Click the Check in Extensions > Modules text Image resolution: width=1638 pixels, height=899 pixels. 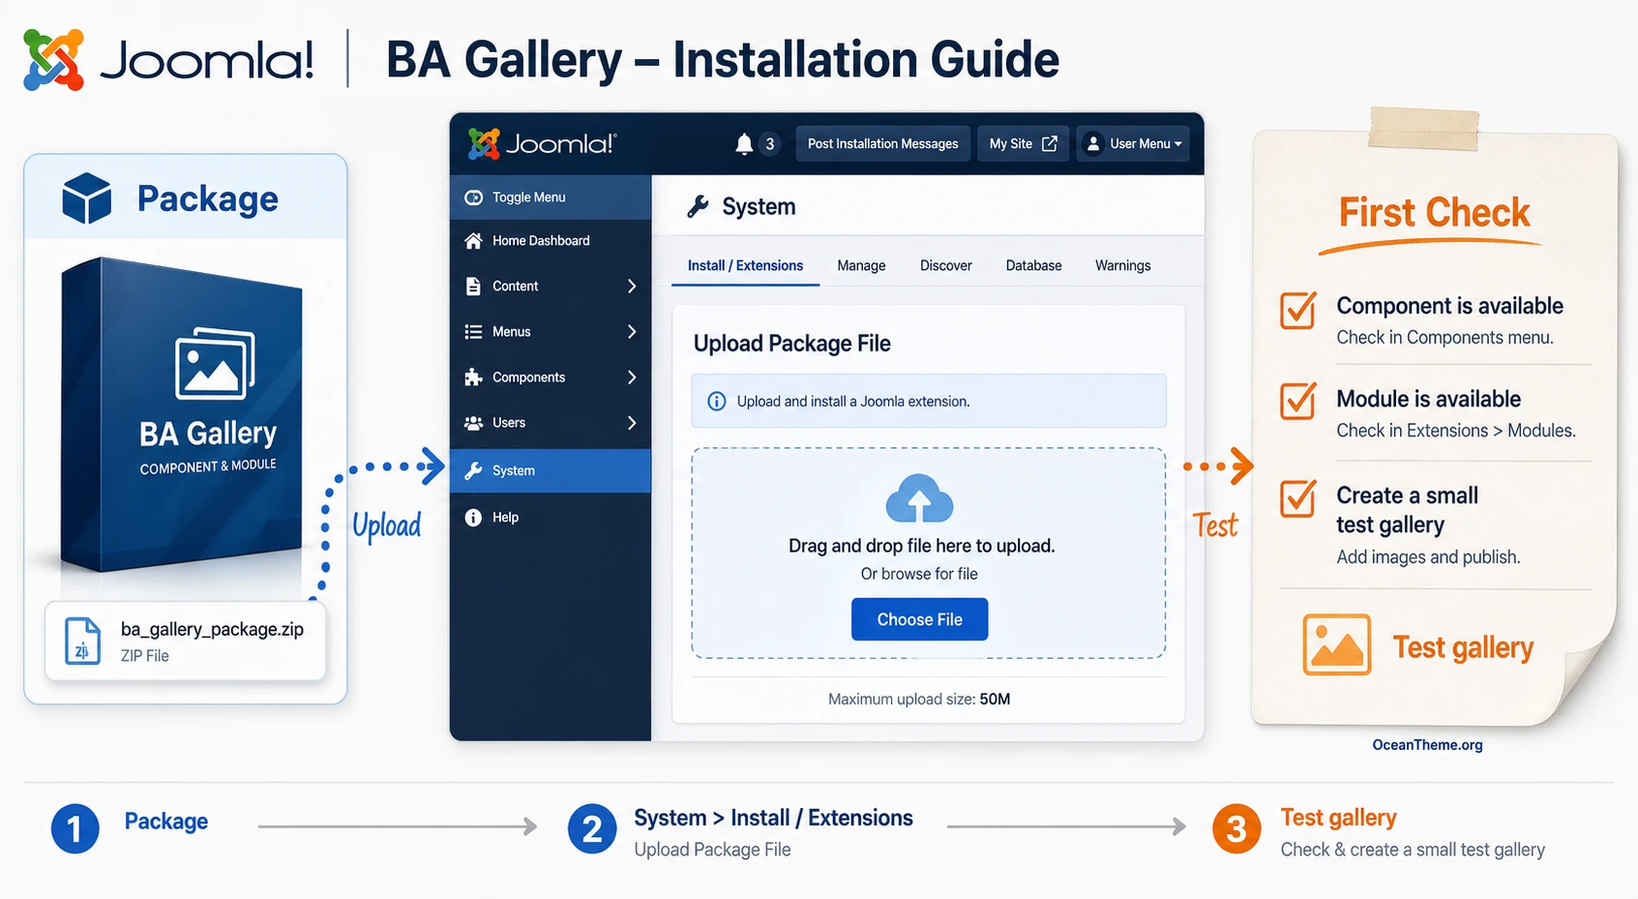1456,431
